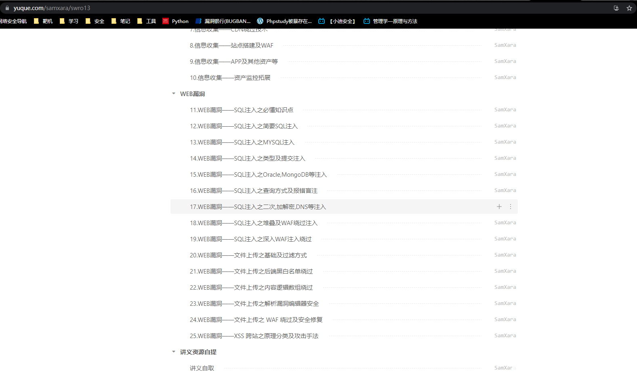Open 20.WEB漏洞——文件上传之基础及过滤方式

click(248, 255)
